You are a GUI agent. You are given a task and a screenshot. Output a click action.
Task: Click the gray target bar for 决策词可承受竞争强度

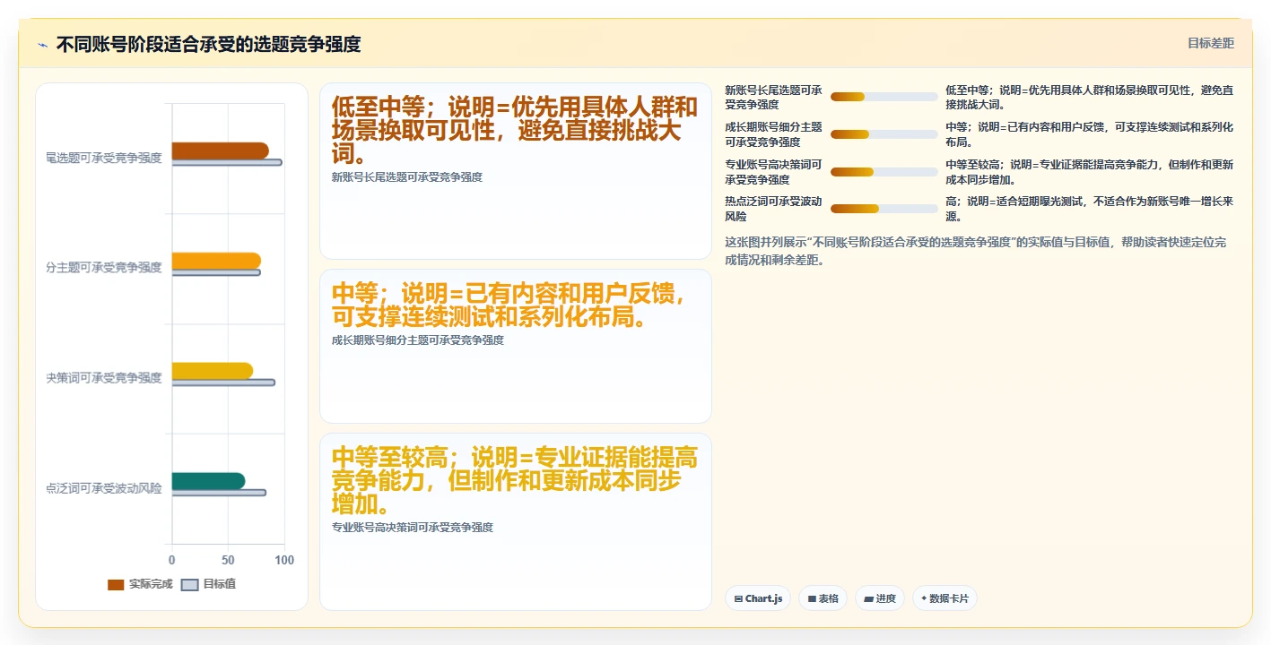point(223,383)
